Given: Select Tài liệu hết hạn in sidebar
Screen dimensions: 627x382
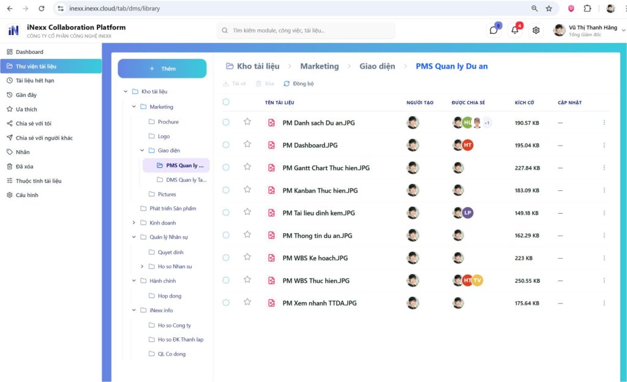Looking at the screenshot, I should [40, 80].
